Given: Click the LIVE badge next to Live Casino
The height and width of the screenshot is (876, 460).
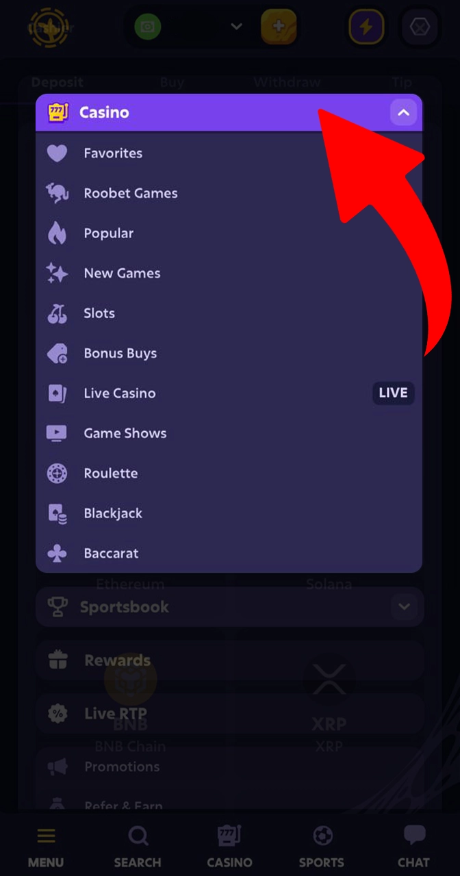Looking at the screenshot, I should pyautogui.click(x=393, y=393).
